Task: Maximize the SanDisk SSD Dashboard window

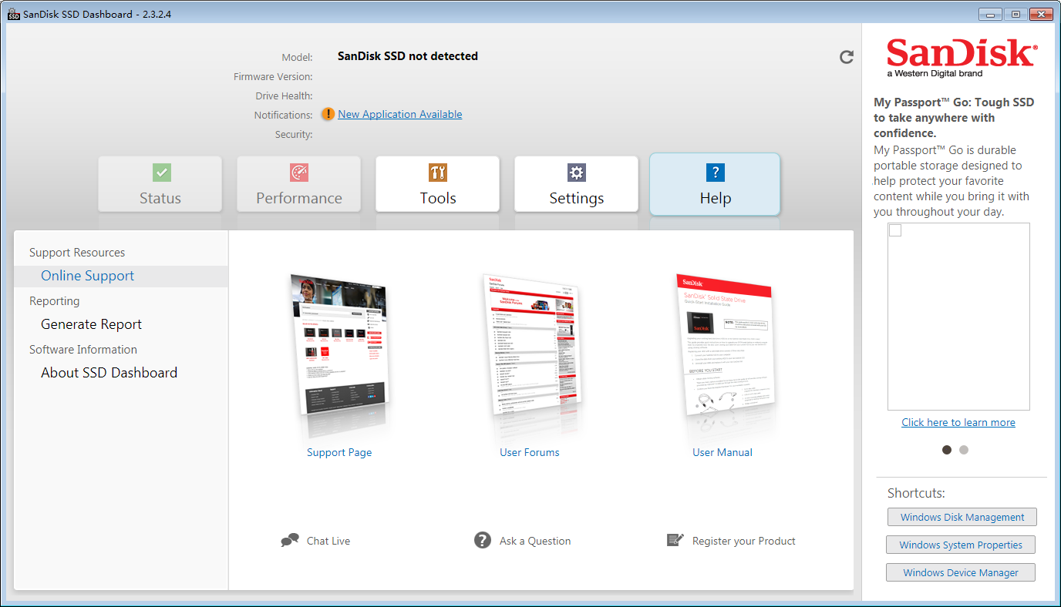Action: 1015,14
